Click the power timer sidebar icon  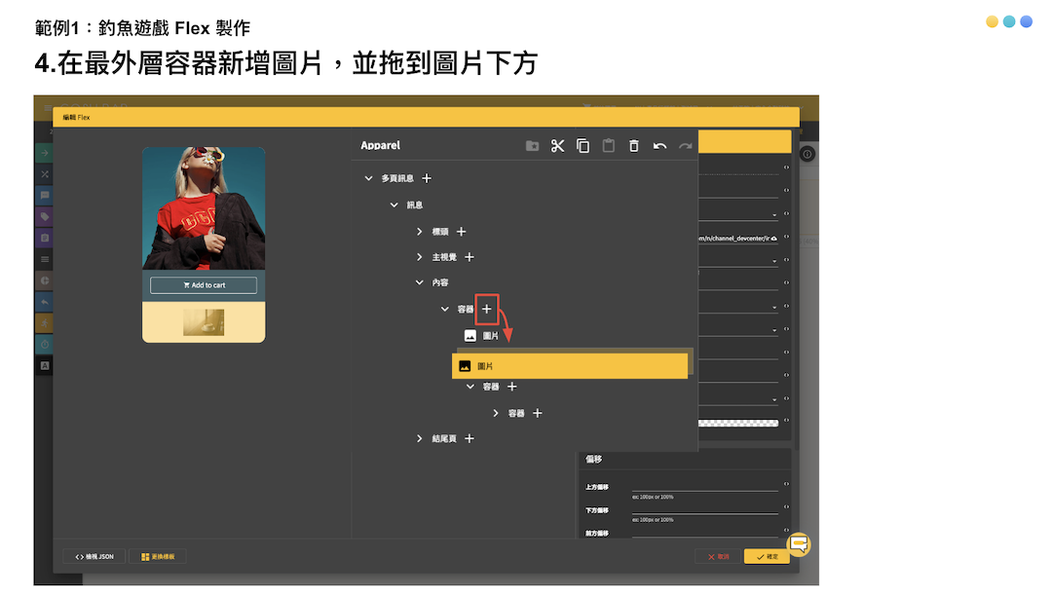[44, 345]
